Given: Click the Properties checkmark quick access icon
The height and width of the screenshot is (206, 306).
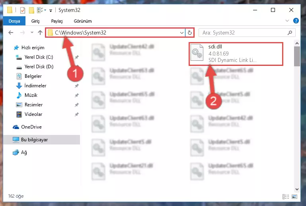Looking at the screenshot, I should pyautogui.click(x=23, y=10).
